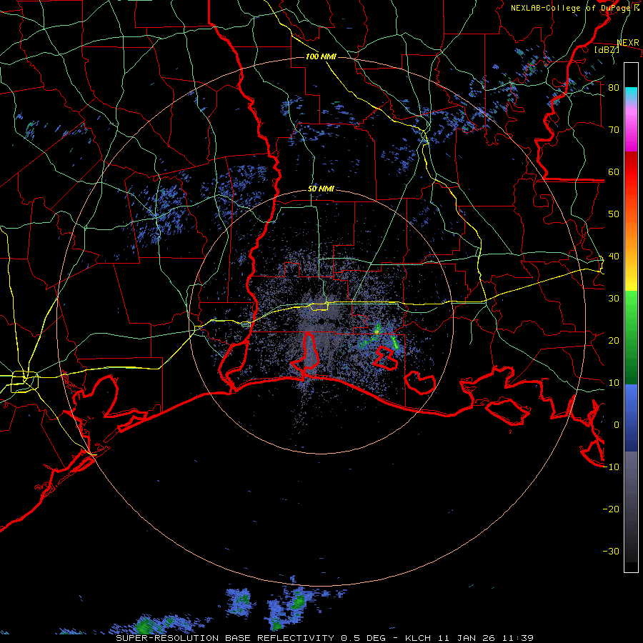Click the gray segment of the color bar
The height and width of the screenshot is (643, 643).
tap(631, 507)
